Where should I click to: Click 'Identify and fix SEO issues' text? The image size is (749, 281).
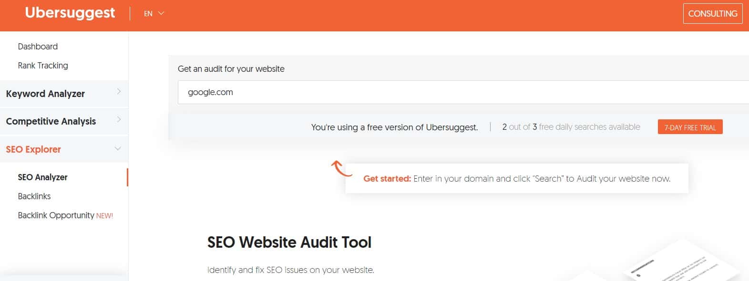point(290,270)
